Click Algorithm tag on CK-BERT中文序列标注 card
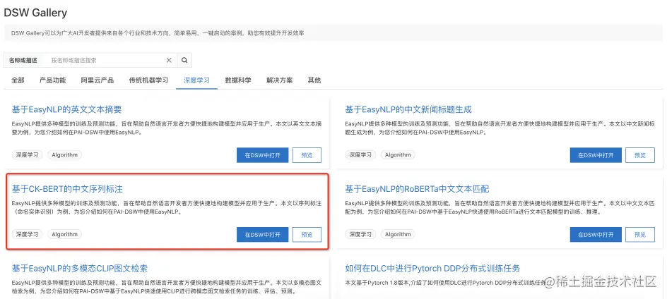667x299 pixels. coord(65,234)
